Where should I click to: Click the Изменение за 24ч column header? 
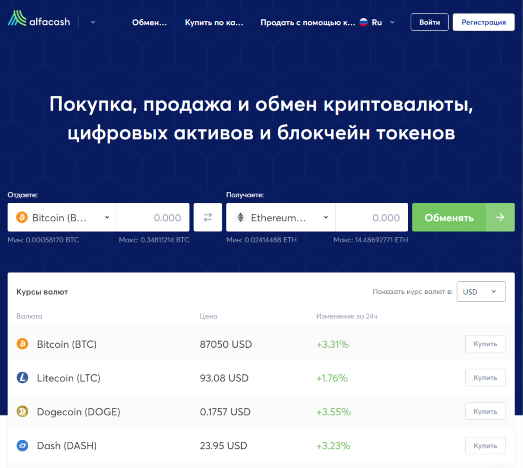(x=347, y=316)
